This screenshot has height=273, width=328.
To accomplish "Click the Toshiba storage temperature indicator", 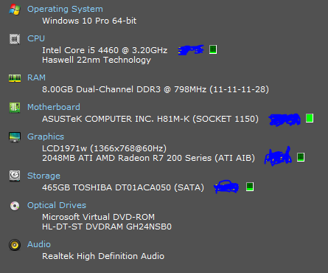I will 250,187.
